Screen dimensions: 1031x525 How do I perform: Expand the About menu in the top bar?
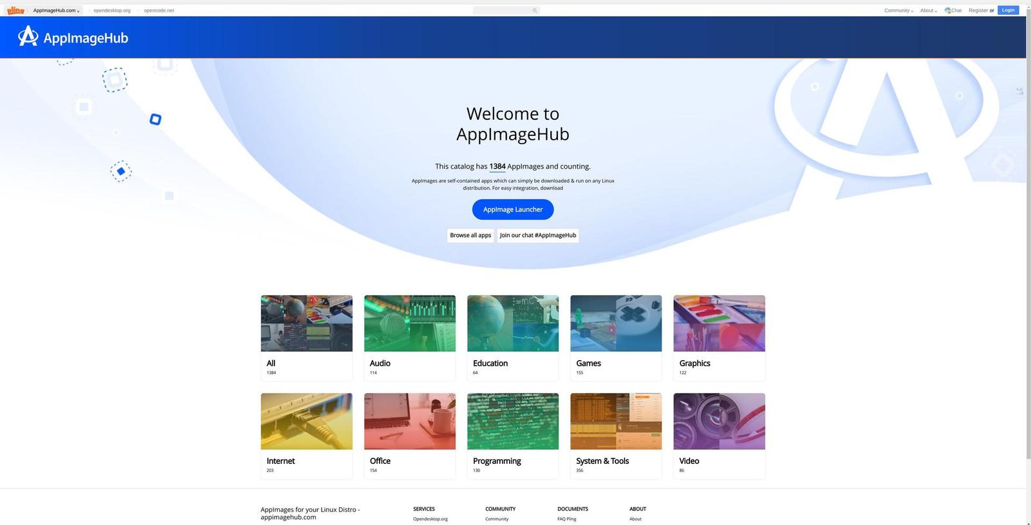pos(929,10)
